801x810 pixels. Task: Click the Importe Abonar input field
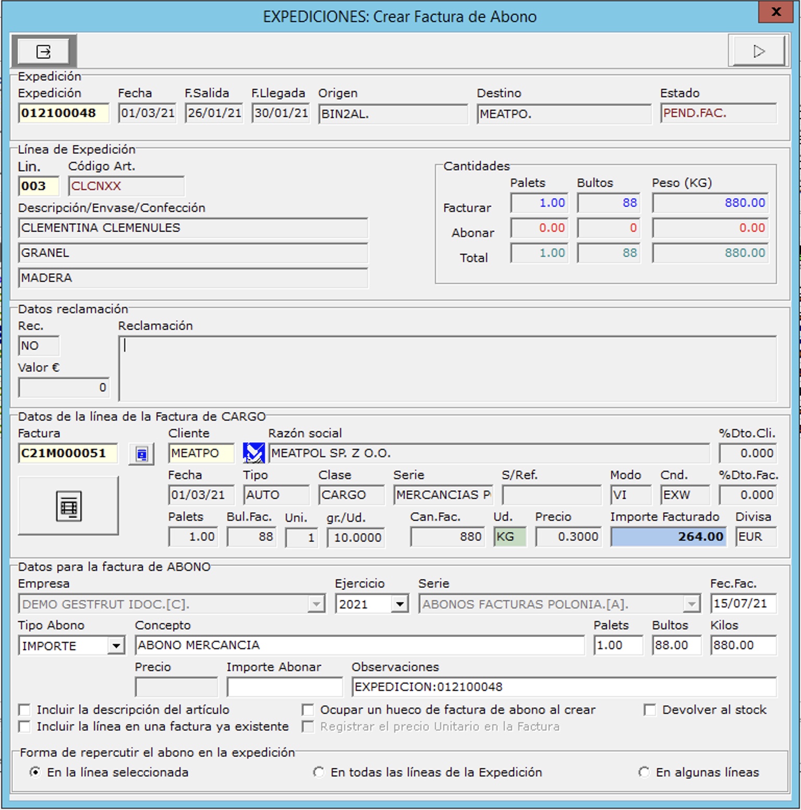click(285, 687)
